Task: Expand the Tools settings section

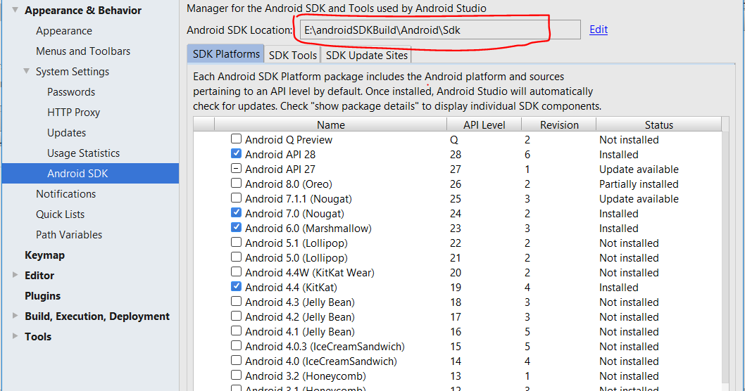Action: 15,336
